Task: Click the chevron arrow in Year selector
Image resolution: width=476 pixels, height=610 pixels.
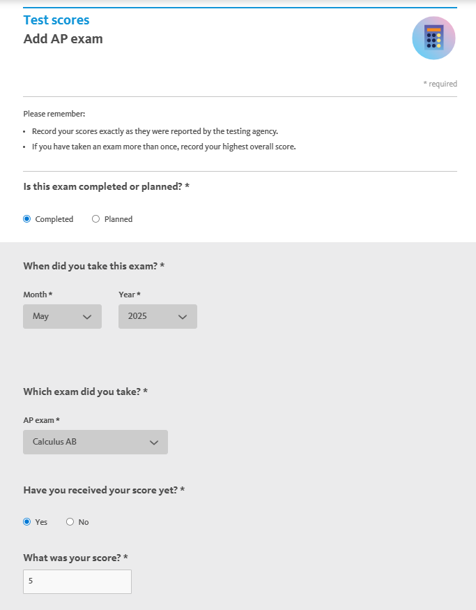Action: click(x=183, y=317)
